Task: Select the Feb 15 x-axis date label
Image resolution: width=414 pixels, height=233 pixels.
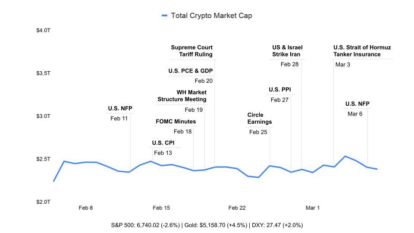Action: (161, 208)
